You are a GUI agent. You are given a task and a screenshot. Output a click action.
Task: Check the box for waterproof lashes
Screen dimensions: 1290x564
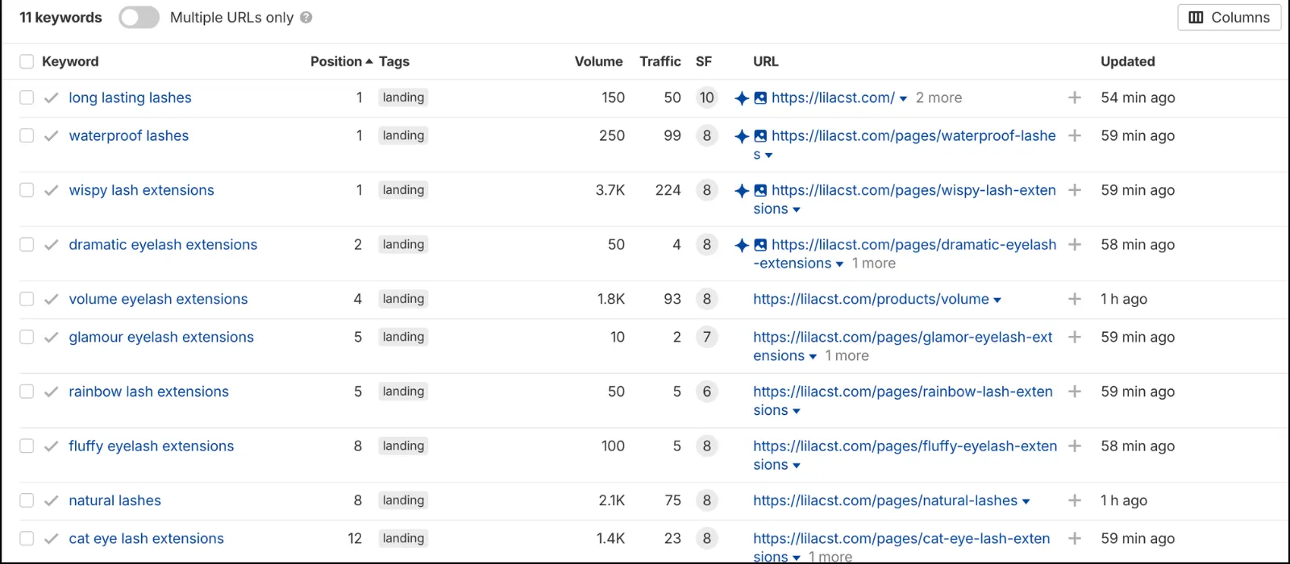(x=27, y=135)
